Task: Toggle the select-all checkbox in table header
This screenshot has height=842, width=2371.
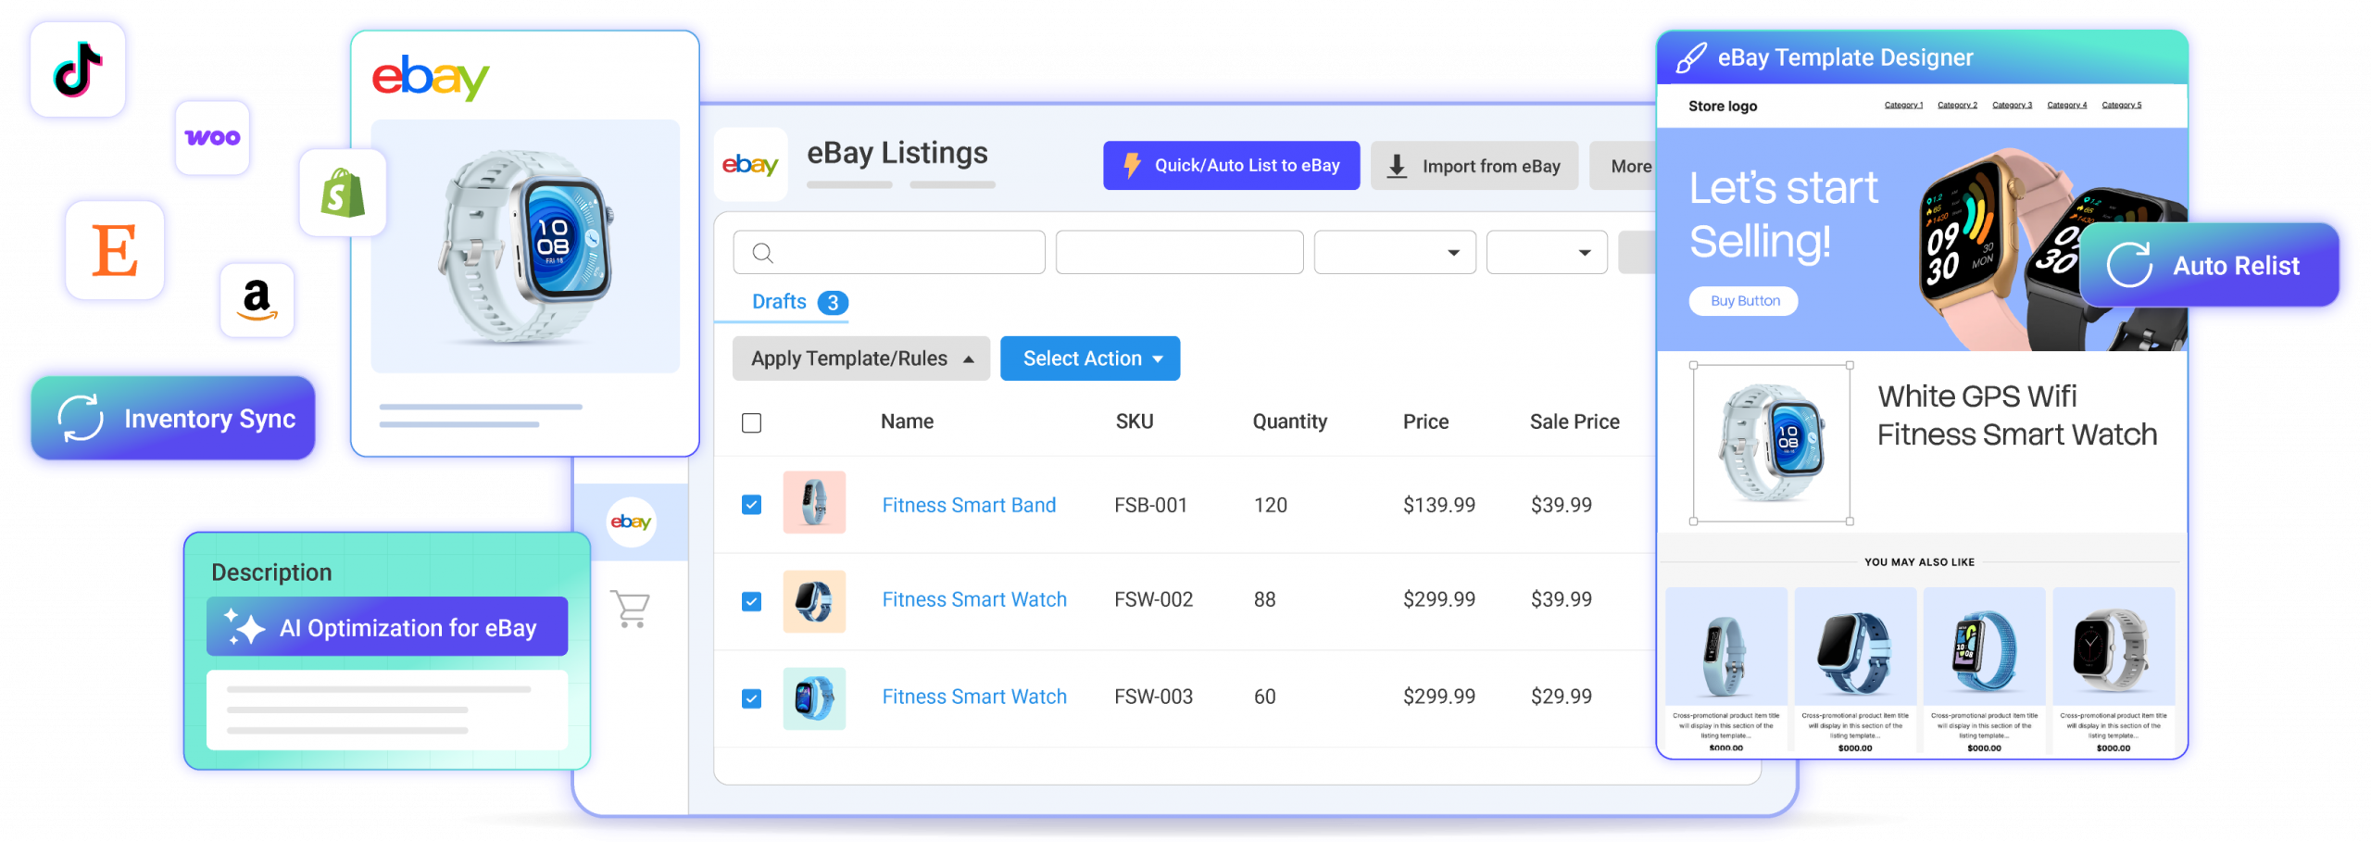Action: pyautogui.click(x=751, y=423)
